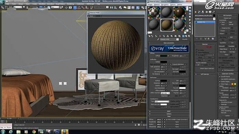This screenshot has height=134, width=239.
Task: Select the brown wood material sample slot
Action: tap(180, 13)
